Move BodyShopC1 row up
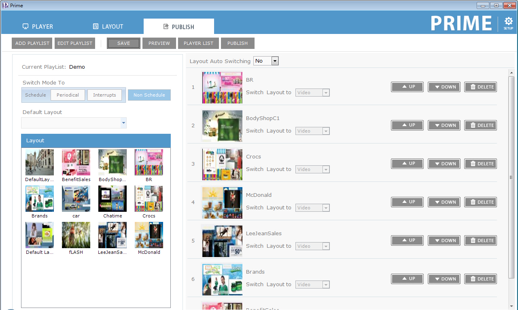 click(x=407, y=125)
